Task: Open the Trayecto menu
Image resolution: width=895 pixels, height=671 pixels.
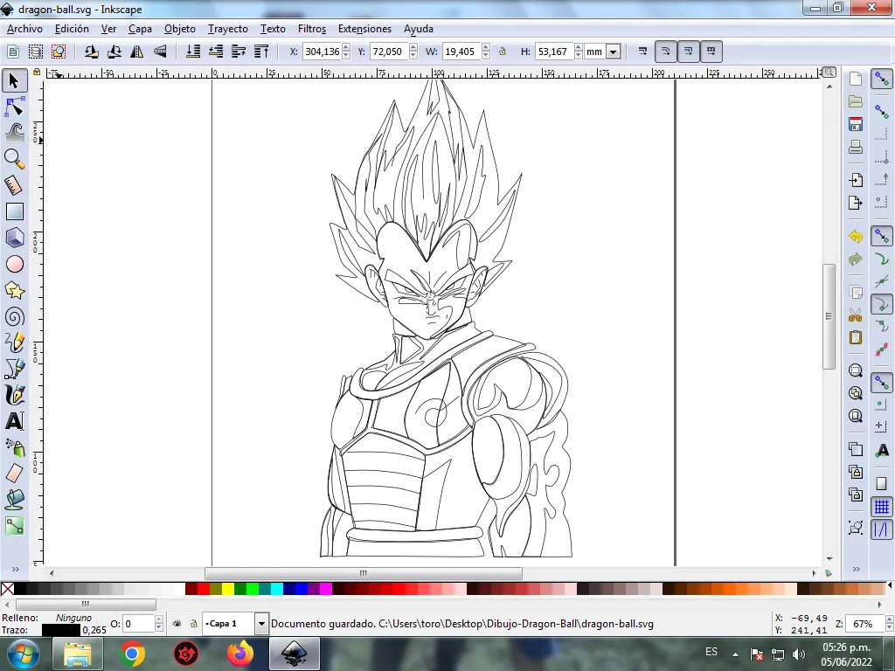Action: click(x=228, y=29)
